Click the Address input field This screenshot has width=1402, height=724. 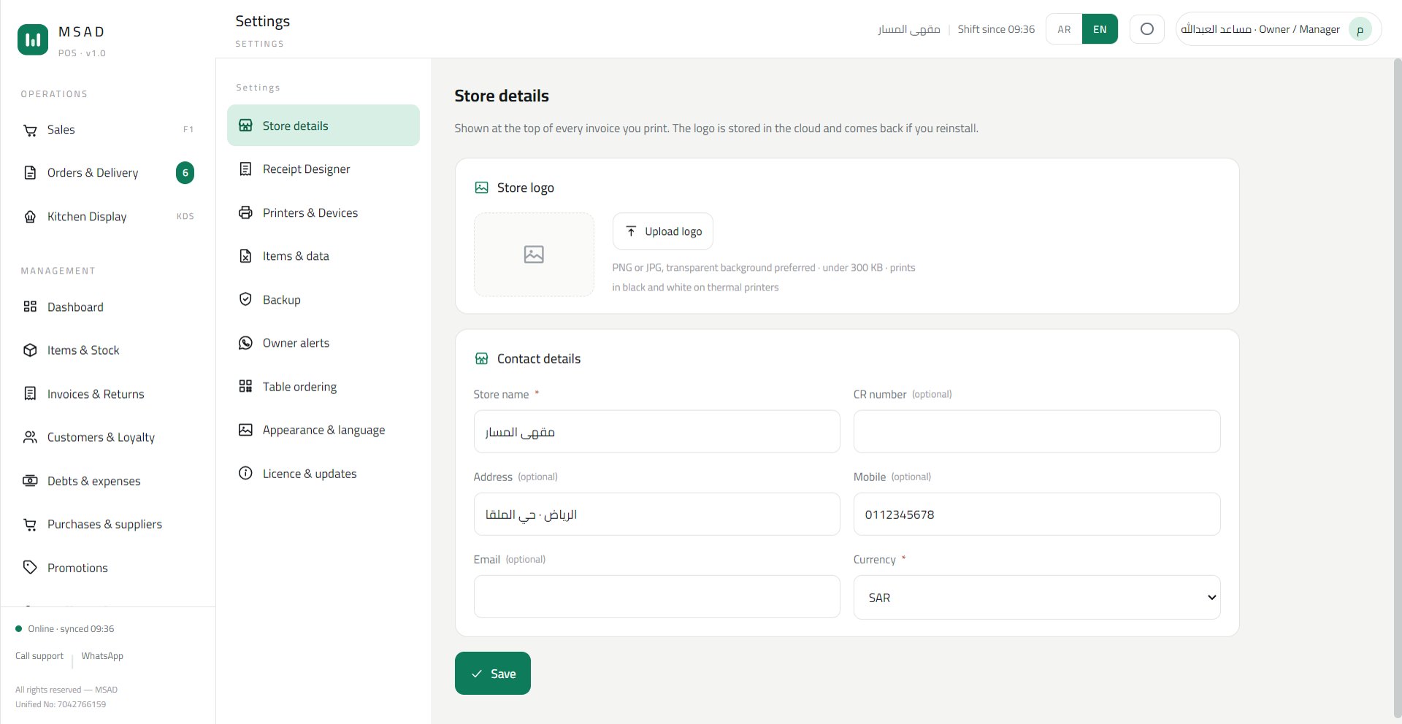coord(657,515)
